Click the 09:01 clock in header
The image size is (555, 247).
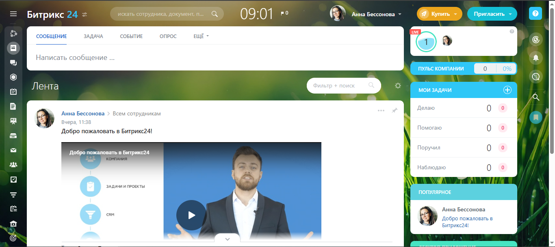coord(257,14)
